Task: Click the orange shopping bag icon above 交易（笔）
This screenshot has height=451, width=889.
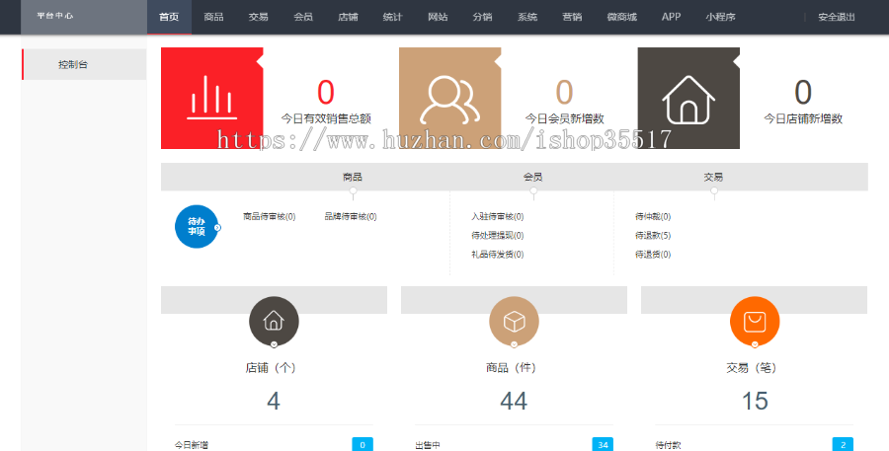Action: [x=755, y=322]
